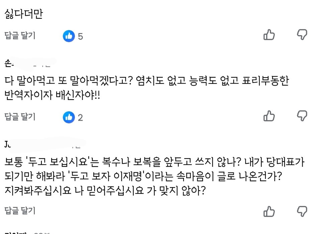Reply via 답글 달기 under '배신자야' comment
Image resolution: width=320 pixels, height=234 pixels.
(20, 117)
